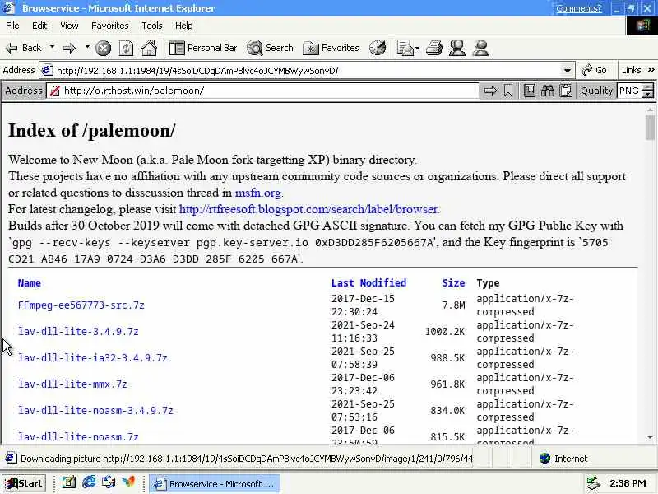Click the rightmost person icon in toolbar
Screen dimensions: 658x494
(480, 48)
